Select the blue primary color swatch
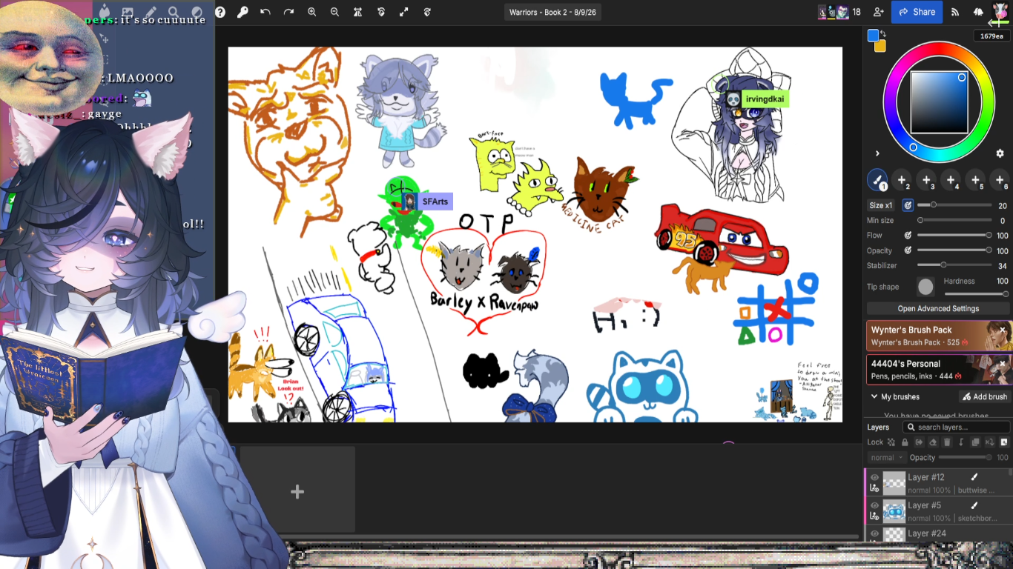 click(874, 35)
